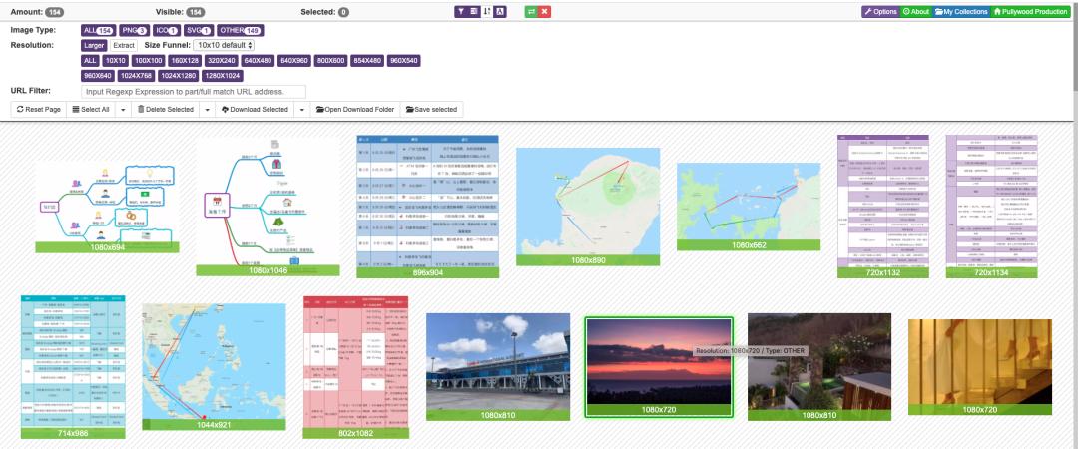Click the funnel filter icon

[461, 12]
